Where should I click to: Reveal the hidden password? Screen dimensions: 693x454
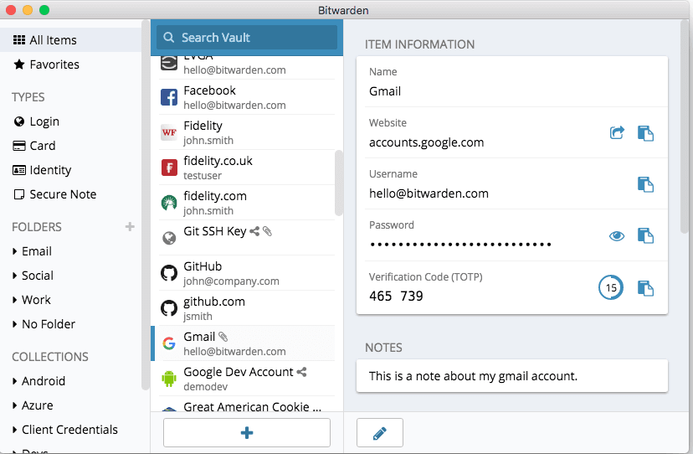click(x=617, y=236)
